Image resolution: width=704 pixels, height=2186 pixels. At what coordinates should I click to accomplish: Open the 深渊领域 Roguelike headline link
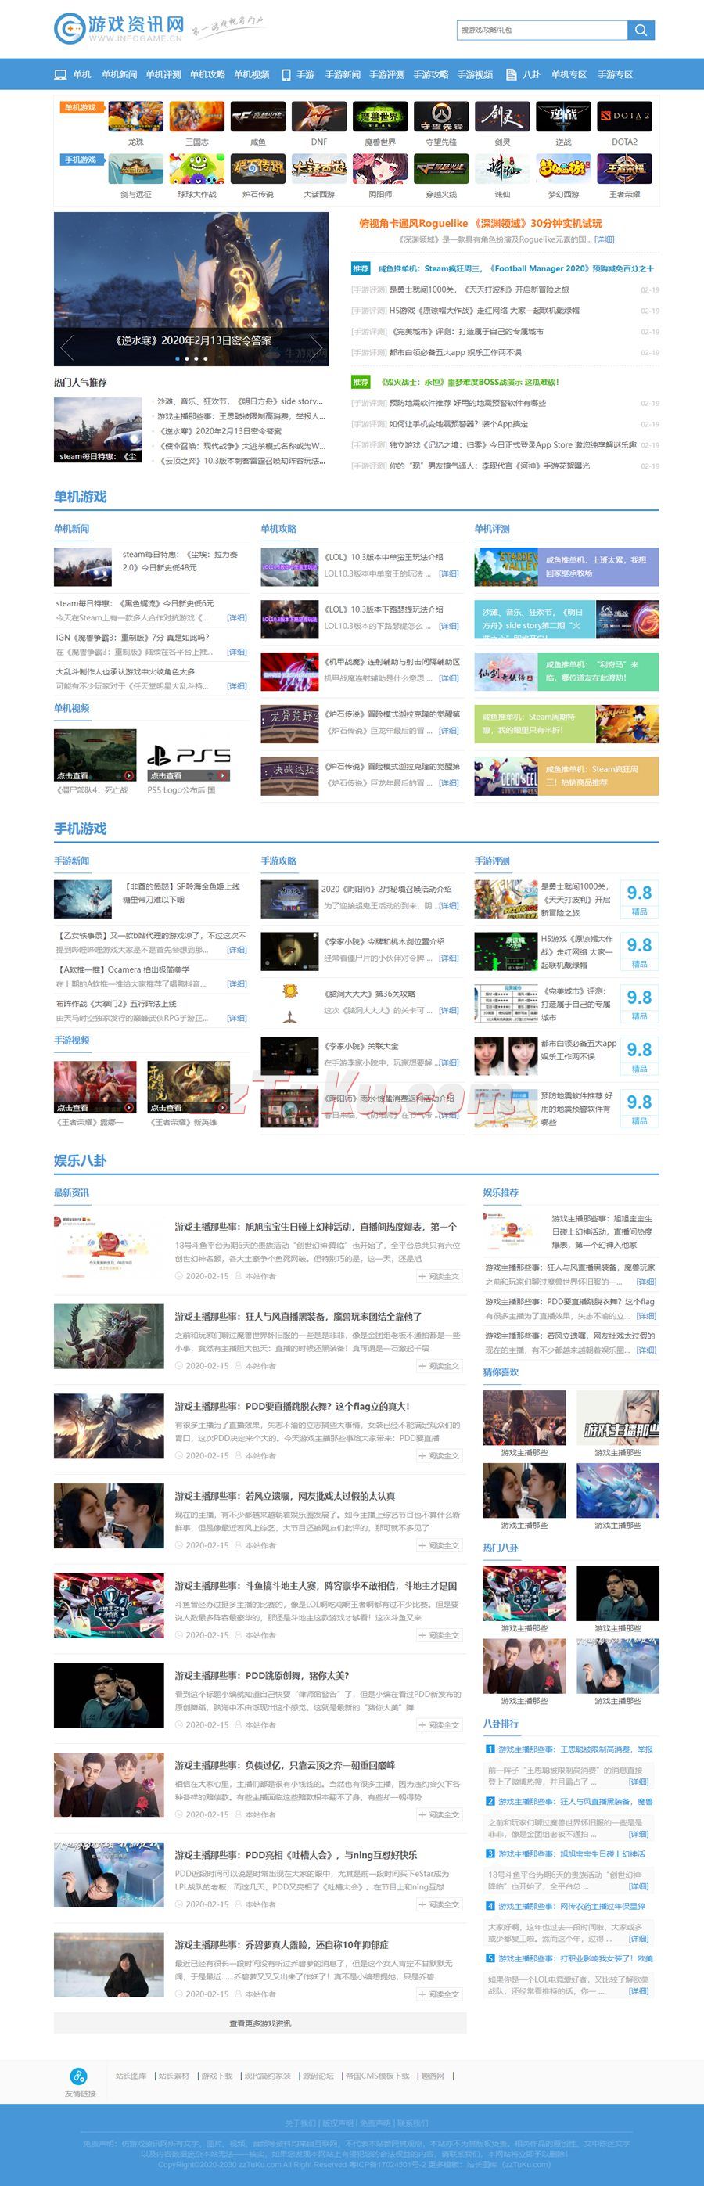pos(480,223)
